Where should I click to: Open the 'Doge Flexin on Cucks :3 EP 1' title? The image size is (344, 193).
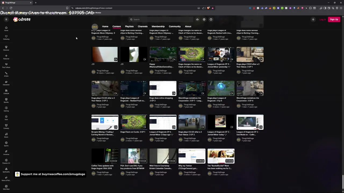(133, 132)
